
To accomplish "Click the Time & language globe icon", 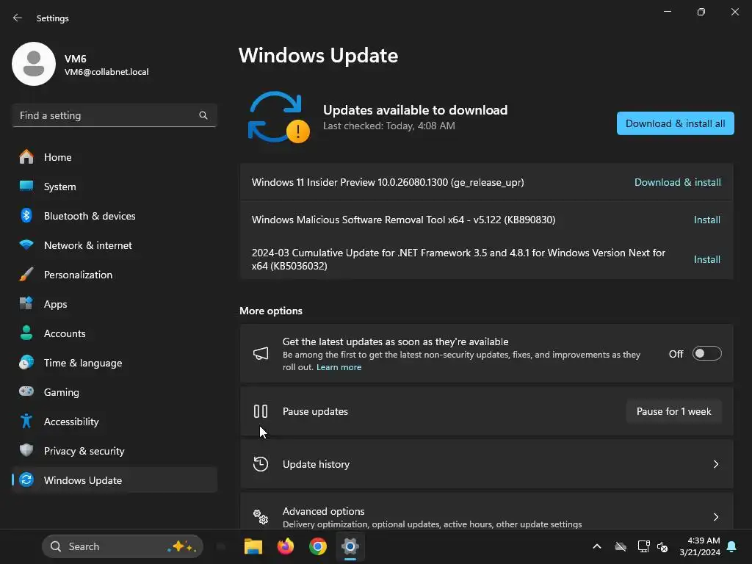I will point(26,362).
